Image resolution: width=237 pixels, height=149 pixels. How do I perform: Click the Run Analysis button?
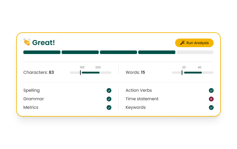tap(194, 43)
